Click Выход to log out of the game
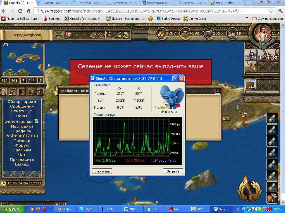 22,164
